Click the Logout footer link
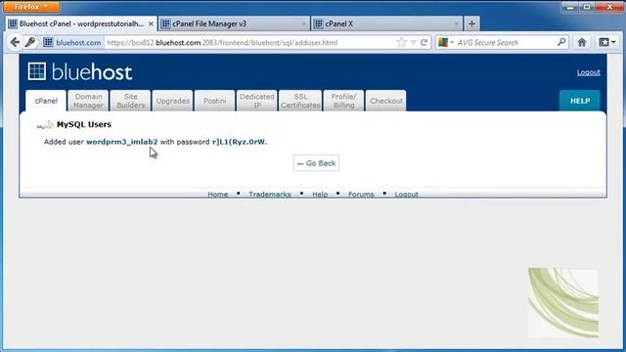 click(x=407, y=195)
